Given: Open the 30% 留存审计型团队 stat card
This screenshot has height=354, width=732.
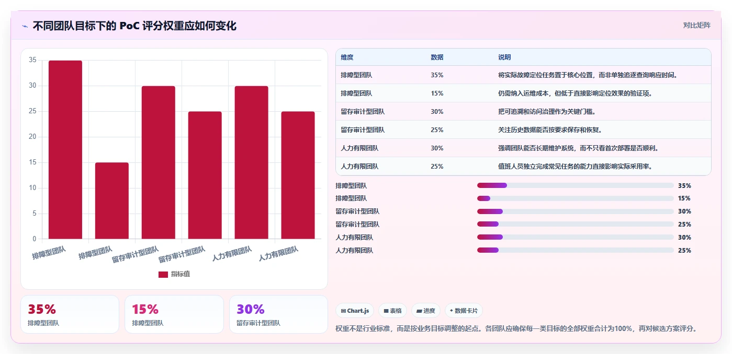Looking at the screenshot, I should pos(278,314).
